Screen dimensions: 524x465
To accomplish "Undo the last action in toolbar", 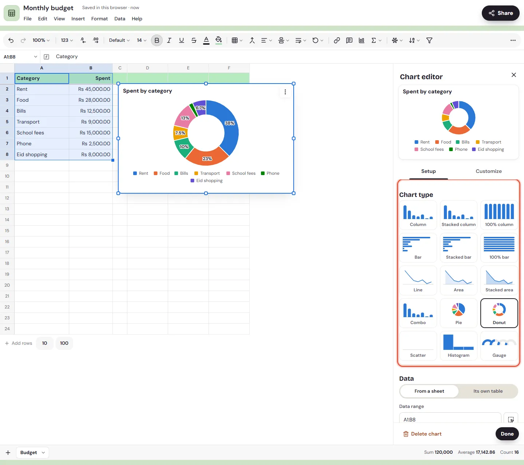I will point(11,40).
